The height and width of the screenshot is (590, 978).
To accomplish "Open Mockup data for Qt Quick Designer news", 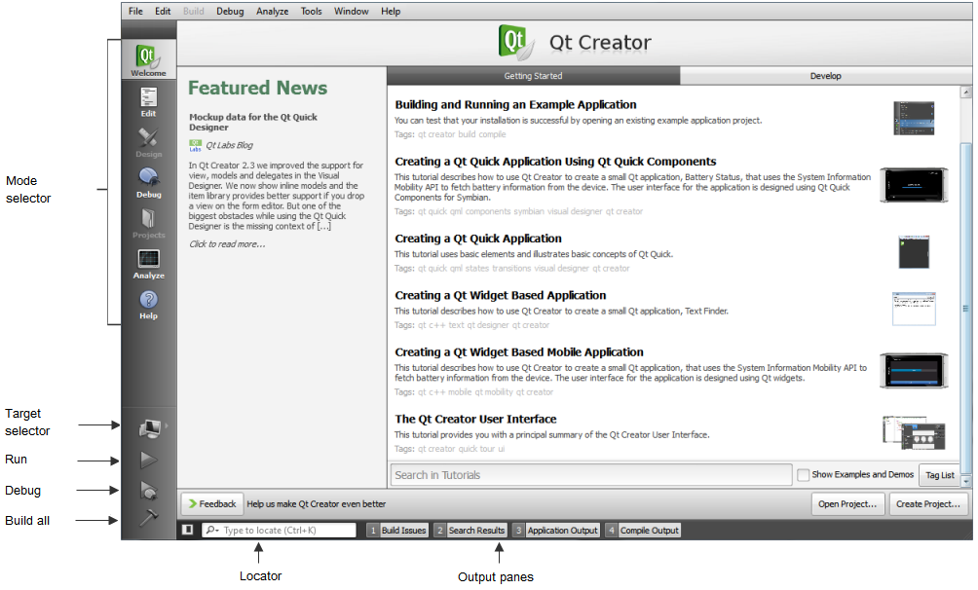I will point(253,122).
